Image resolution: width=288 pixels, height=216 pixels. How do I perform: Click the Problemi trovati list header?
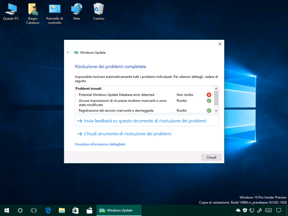(x=89, y=89)
